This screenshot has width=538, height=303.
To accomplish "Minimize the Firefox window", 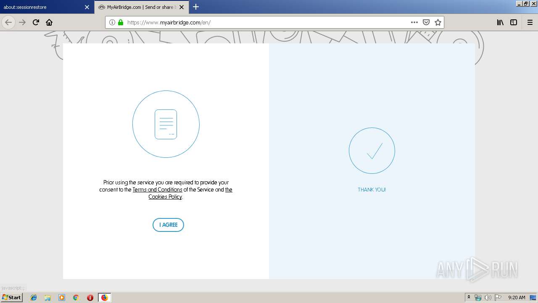I will (x=519, y=3).
